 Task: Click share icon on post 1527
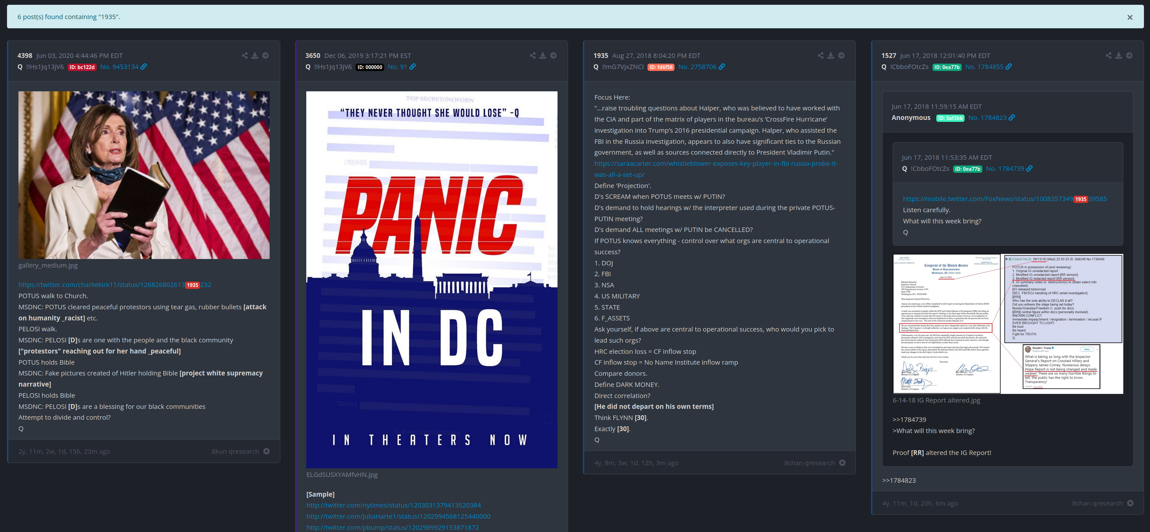pyautogui.click(x=1108, y=55)
